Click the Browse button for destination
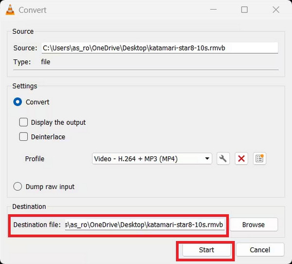Screen dimensions: 292x264 [254, 225]
